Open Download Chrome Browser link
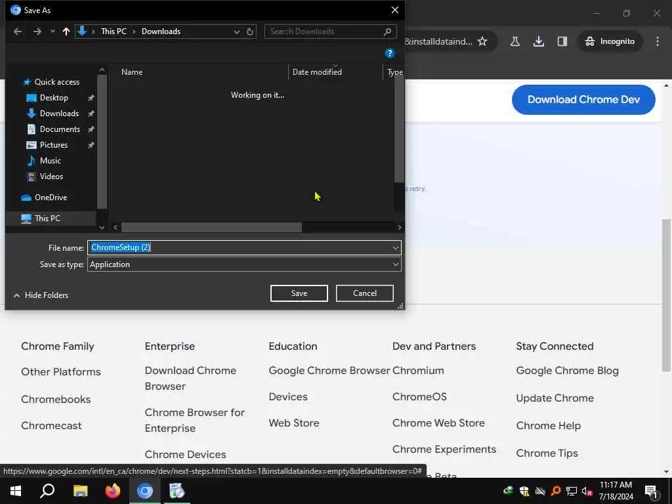This screenshot has height=504, width=672. coord(190,379)
